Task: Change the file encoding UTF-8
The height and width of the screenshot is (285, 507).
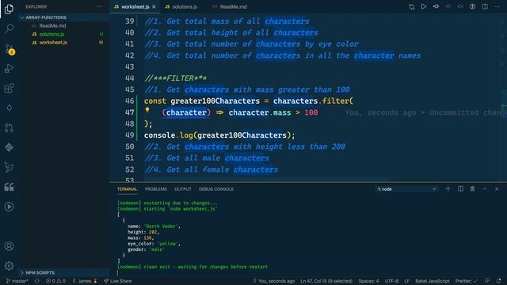Action: click(x=391, y=281)
